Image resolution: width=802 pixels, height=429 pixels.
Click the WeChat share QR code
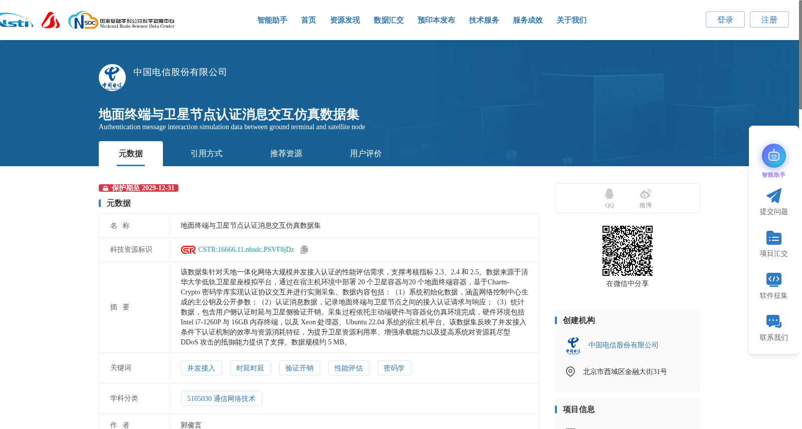click(628, 251)
